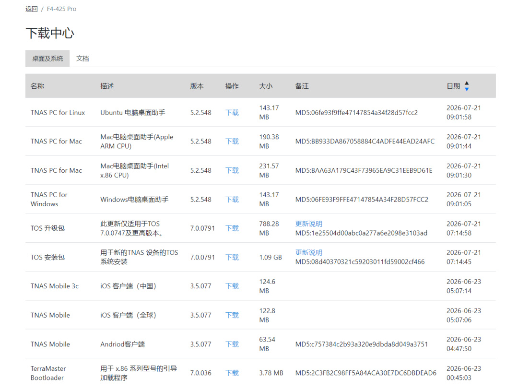Image resolution: width=518 pixels, height=390 pixels.
Task: Select description 用于新的TNAS 设备的TOS系统安装
Action: click(x=139, y=257)
